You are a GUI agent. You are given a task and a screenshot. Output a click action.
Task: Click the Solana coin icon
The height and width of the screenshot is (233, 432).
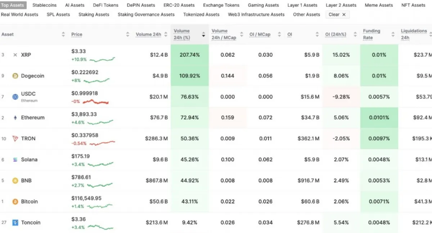click(15, 159)
